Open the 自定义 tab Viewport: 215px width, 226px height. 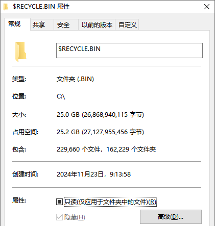tap(127, 25)
